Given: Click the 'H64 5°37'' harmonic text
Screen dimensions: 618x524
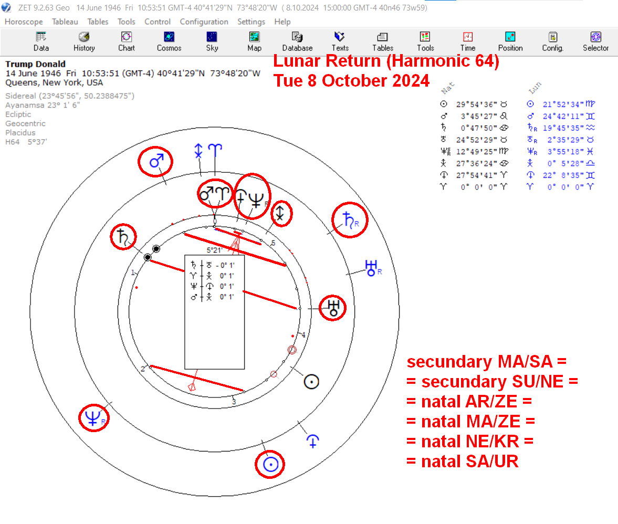Looking at the screenshot, I should click(x=26, y=142).
